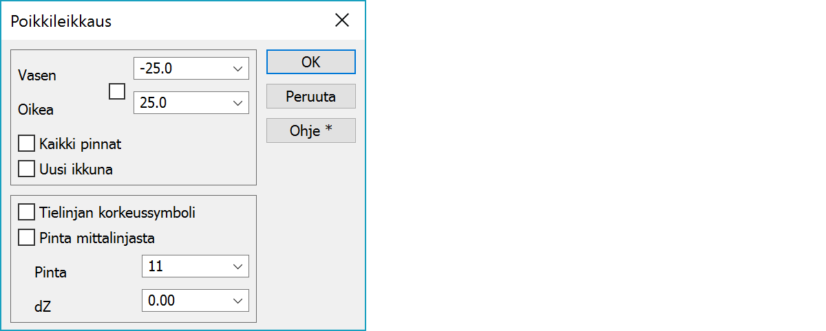Open the Oikea value dropdown arrow
826x331 pixels.
pyautogui.click(x=237, y=103)
